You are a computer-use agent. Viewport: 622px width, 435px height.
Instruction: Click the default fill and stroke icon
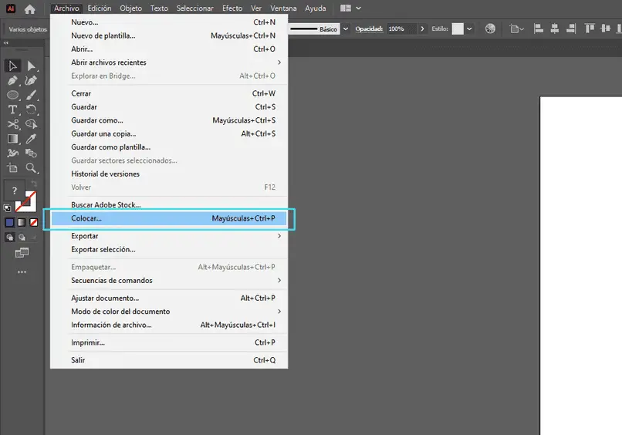tap(7, 207)
